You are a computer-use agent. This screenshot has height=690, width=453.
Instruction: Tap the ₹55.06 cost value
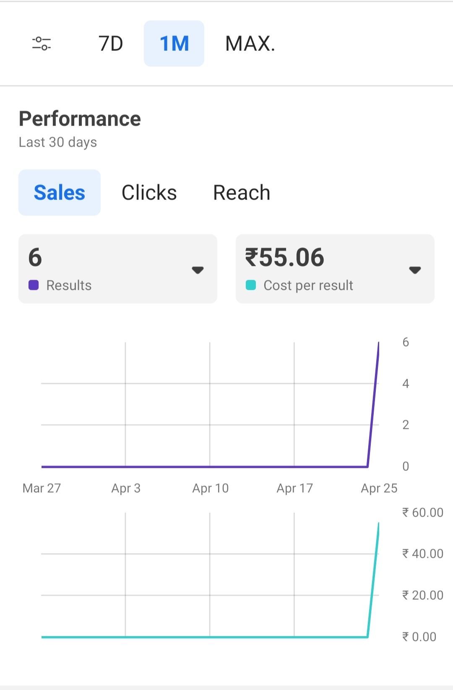click(285, 257)
